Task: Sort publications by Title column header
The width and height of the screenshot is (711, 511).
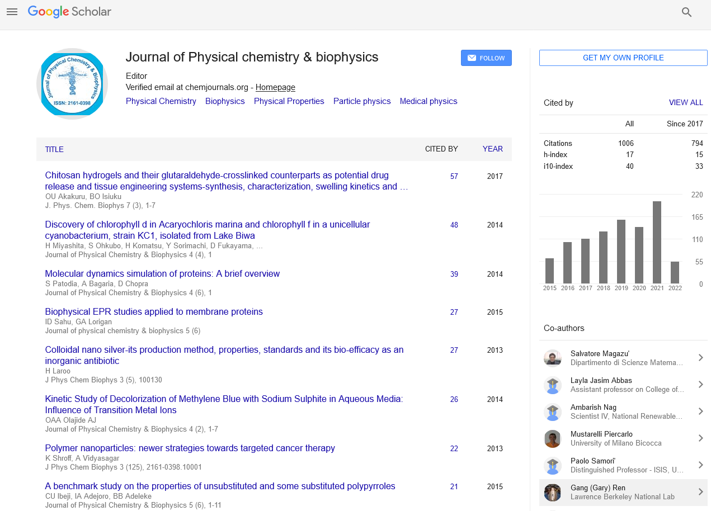Action: [54, 149]
